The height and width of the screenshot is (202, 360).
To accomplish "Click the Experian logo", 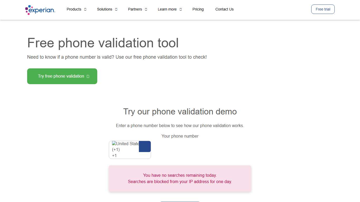I will 40,10.
